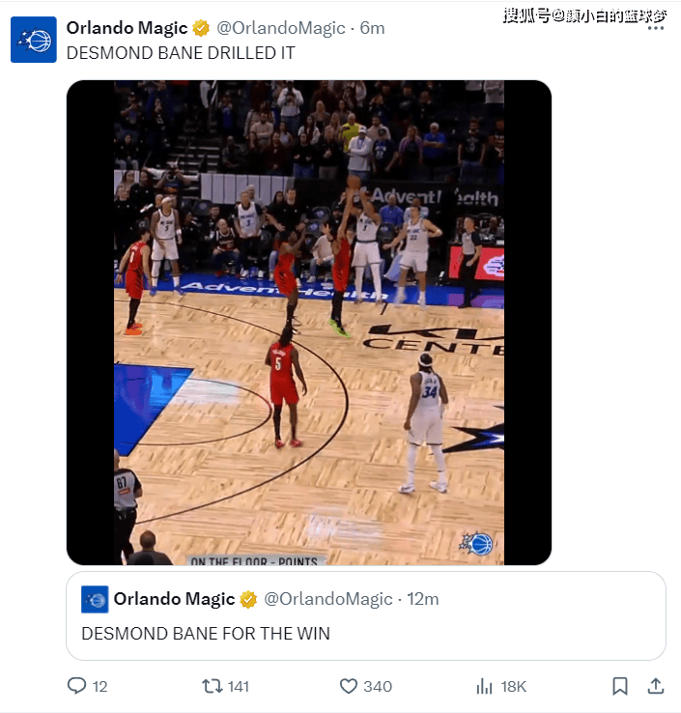
Task: Open the Orlando Magic display name on the main tweet
Action: pos(127,28)
